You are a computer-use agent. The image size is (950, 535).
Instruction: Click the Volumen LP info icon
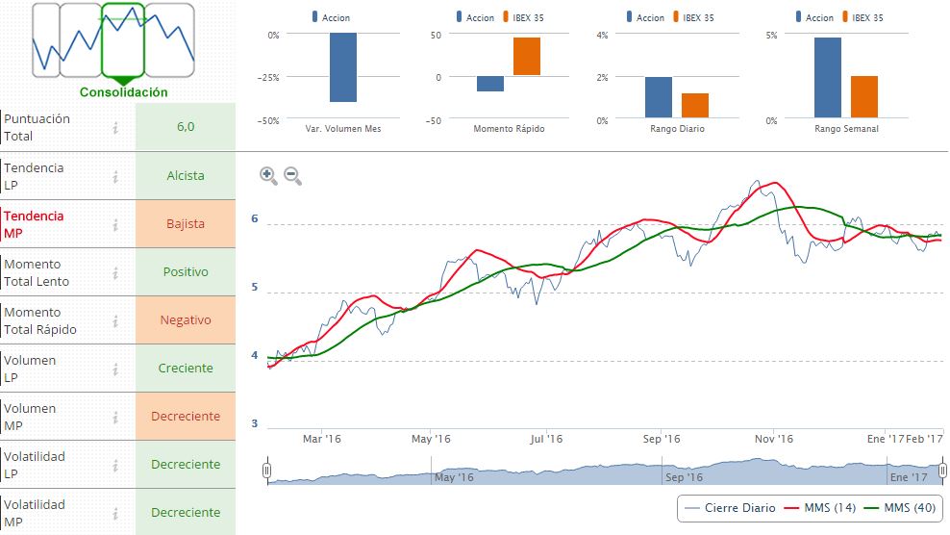[115, 369]
